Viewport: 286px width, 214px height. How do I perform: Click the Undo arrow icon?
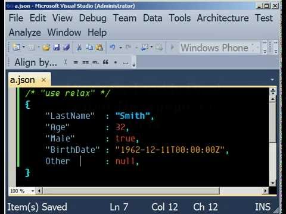[x=113, y=48]
